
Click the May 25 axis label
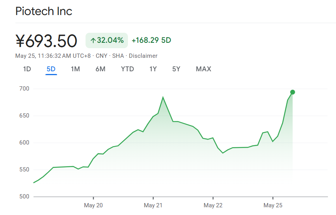pyautogui.click(x=273, y=205)
